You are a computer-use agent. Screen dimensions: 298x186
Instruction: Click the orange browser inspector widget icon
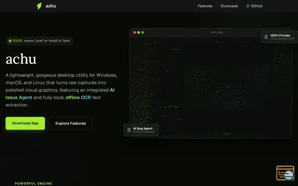285,173
